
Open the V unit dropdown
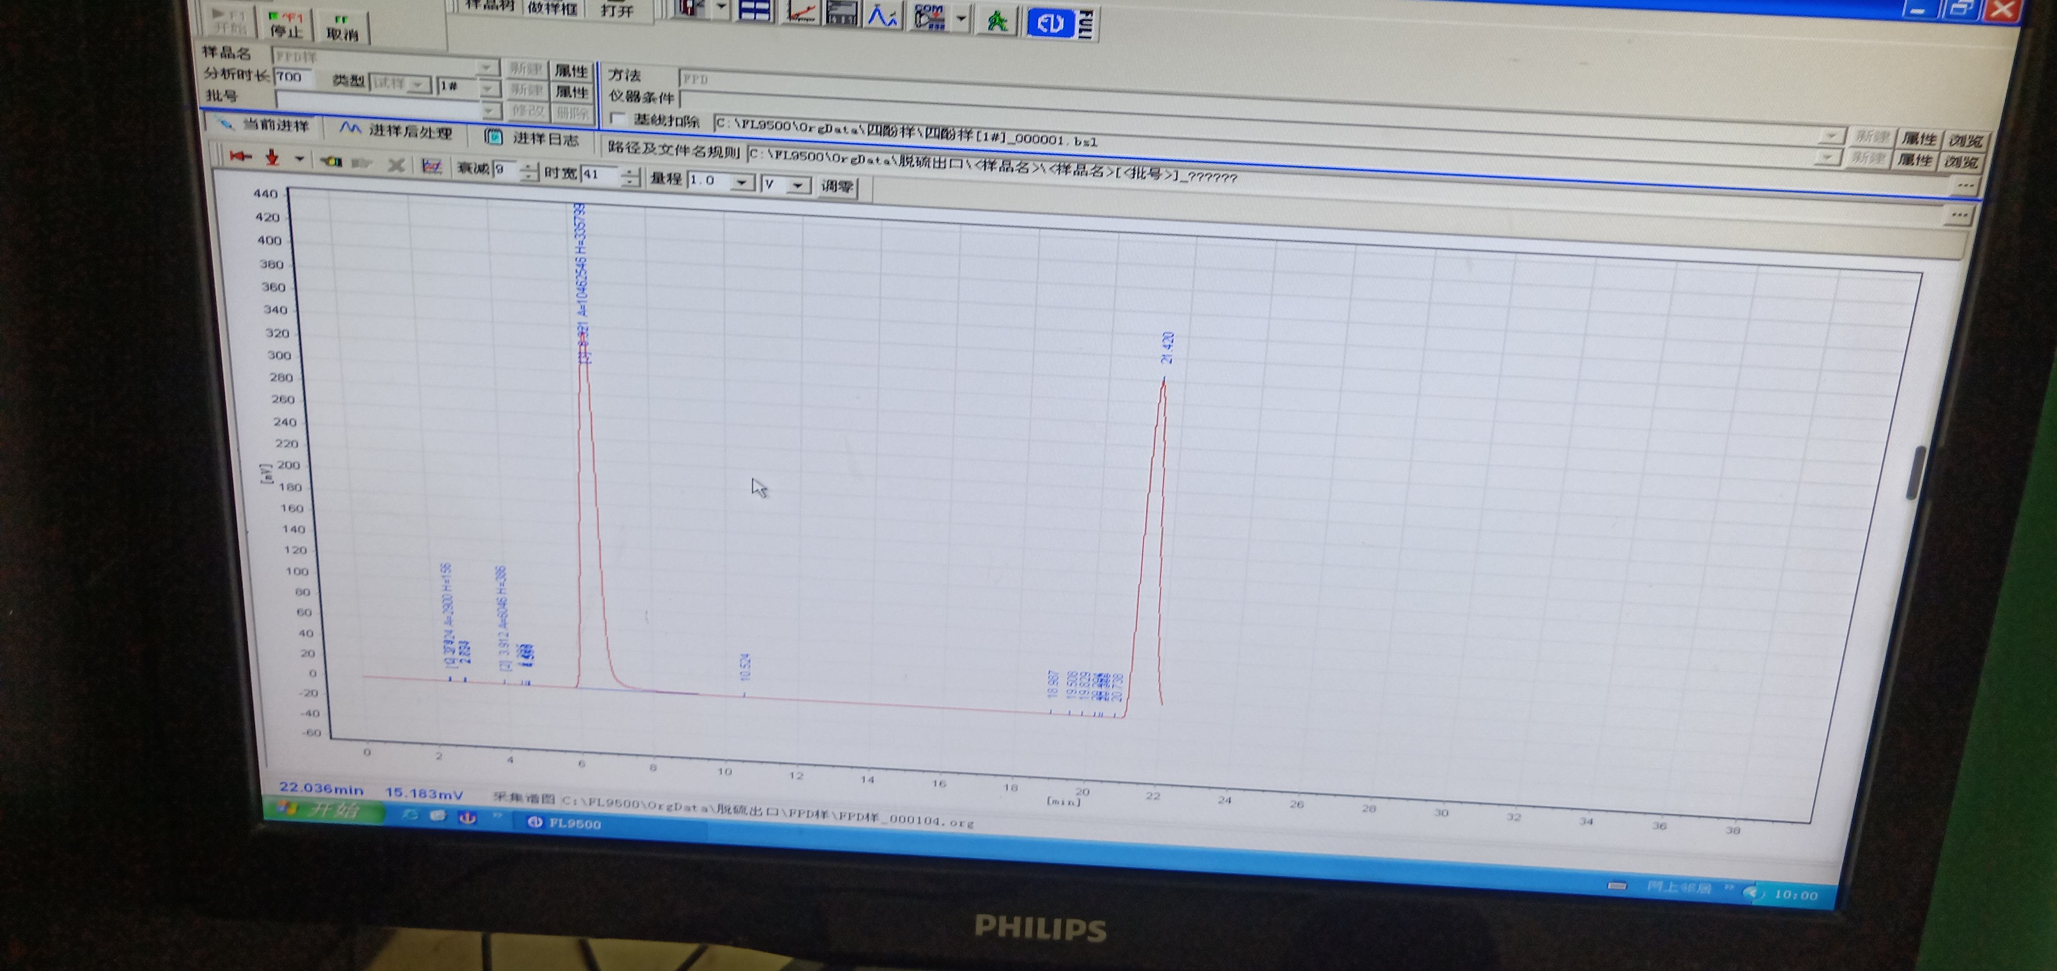[797, 185]
